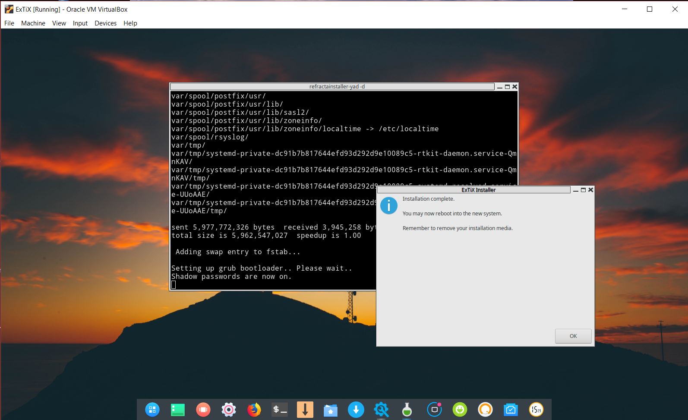Screen dimensions: 688x420
Task: Click the clock icon in the dock
Action: point(536,410)
